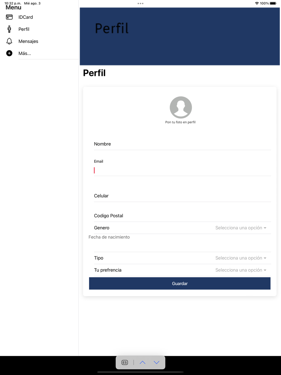Image resolution: width=281 pixels, height=375 pixels.
Task: Open IDCard from the card icon
Action: [x=9, y=17]
